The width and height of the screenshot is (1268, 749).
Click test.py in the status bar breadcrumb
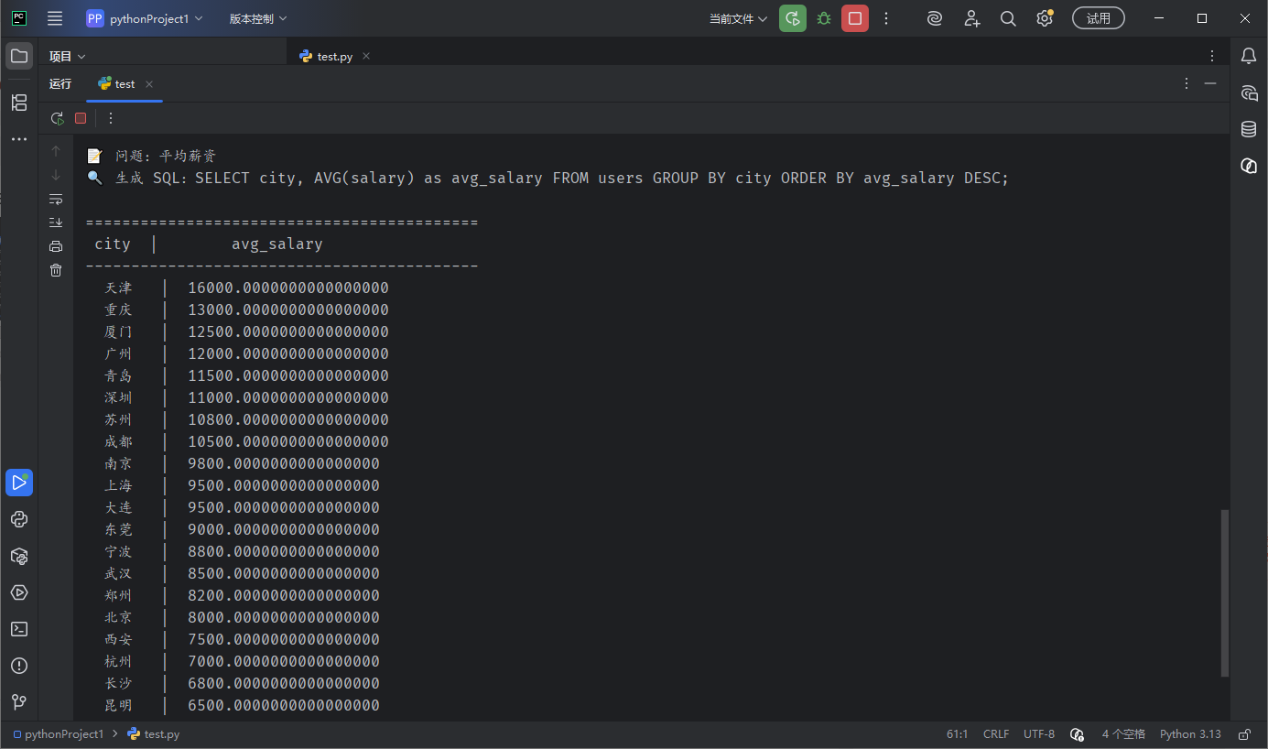(x=154, y=734)
